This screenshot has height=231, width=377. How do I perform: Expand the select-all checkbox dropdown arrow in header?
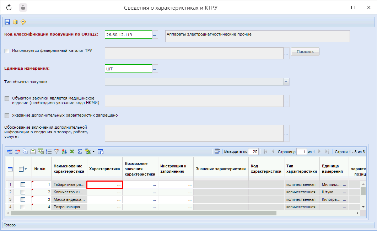(x=26, y=170)
